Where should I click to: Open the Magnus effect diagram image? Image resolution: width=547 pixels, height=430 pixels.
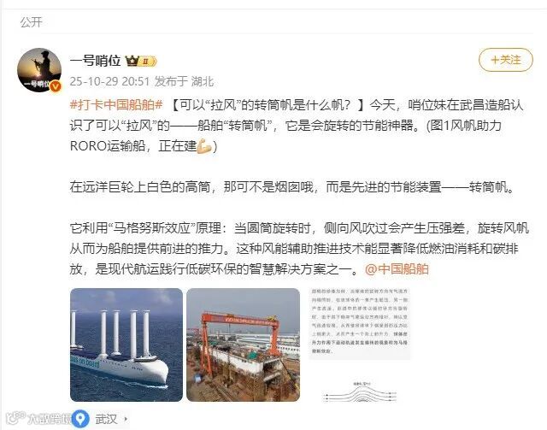(x=360, y=345)
